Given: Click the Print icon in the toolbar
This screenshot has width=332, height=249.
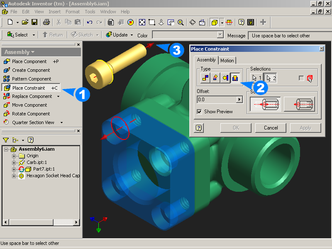Looking at the screenshot, I should click(46, 22).
